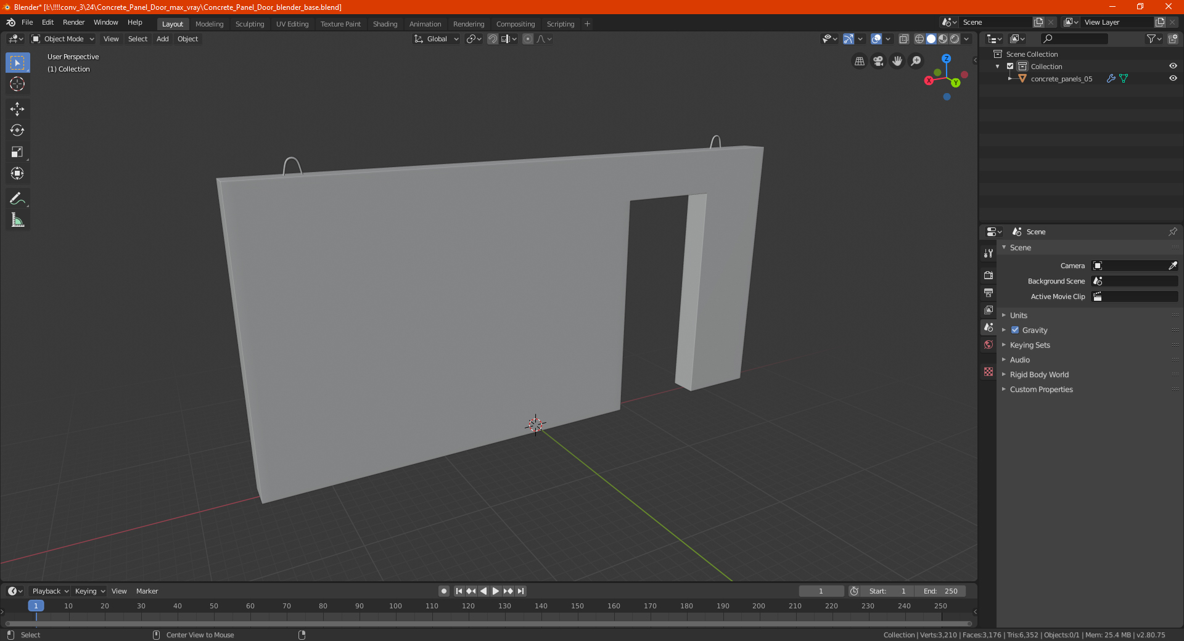Image resolution: width=1184 pixels, height=641 pixels.
Task: Click the Blender logo menu icon
Action: tap(10, 22)
